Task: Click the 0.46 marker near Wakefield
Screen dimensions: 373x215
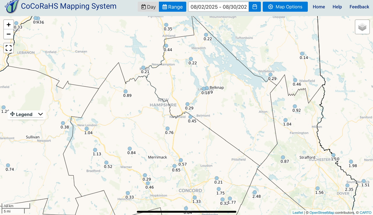Action: 295,80
